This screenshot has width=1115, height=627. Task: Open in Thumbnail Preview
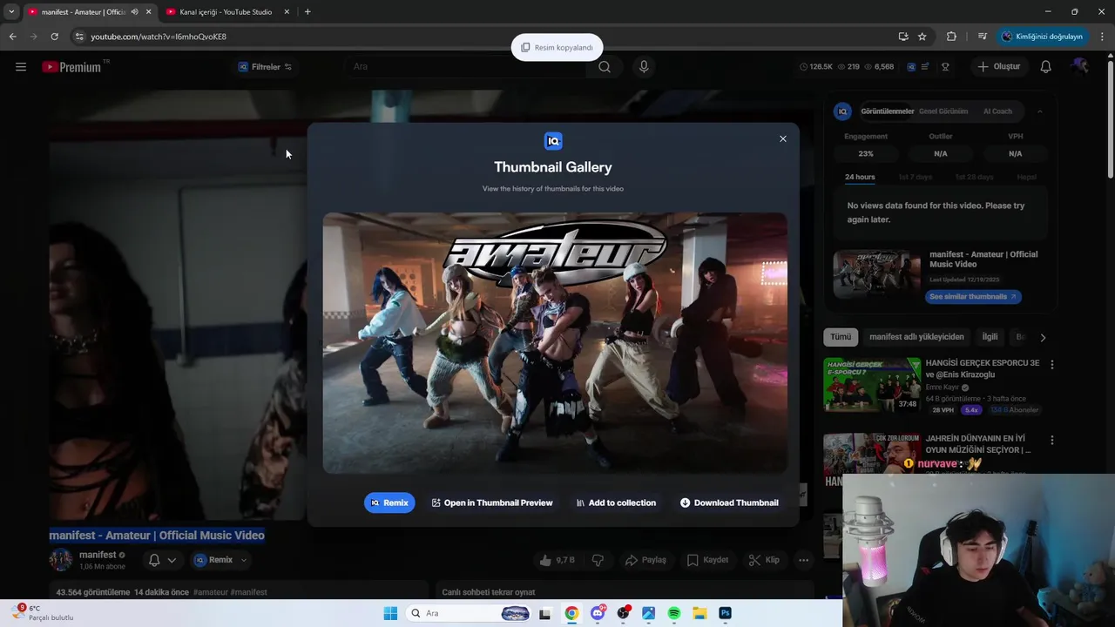pyautogui.click(x=492, y=502)
